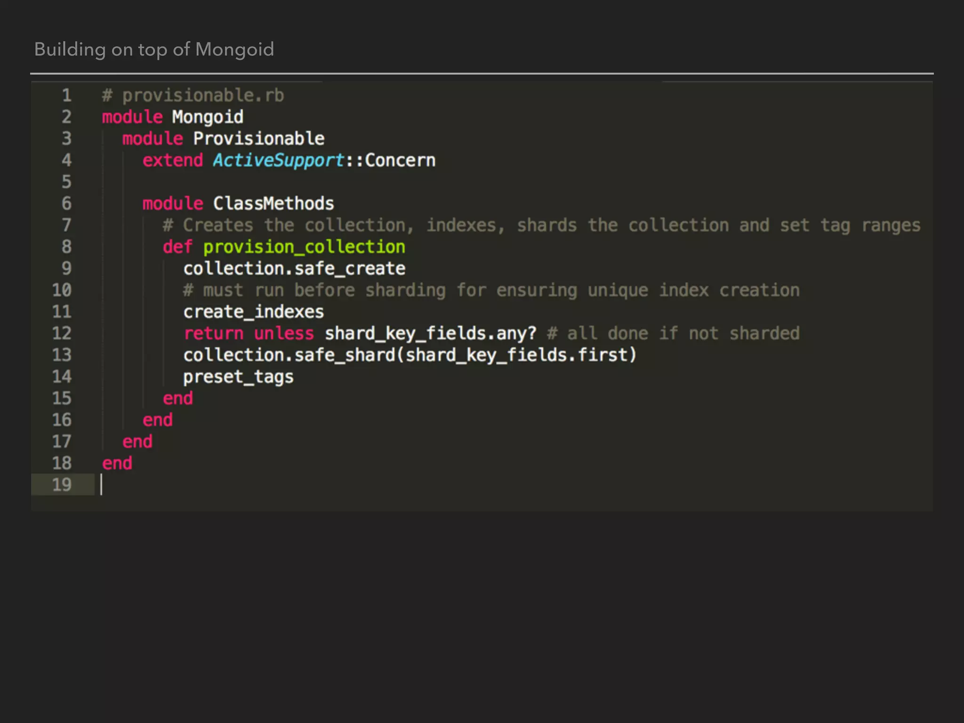
Task: Click create_indexes call on line 11
Action: tap(253, 312)
